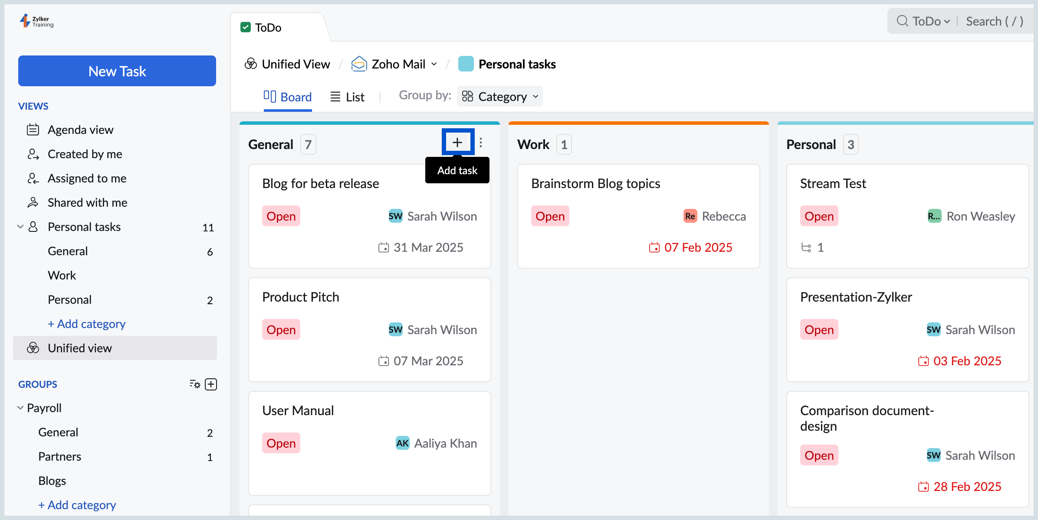Open the ToDo search scope dropdown
The width and height of the screenshot is (1038, 520).
tap(931, 21)
